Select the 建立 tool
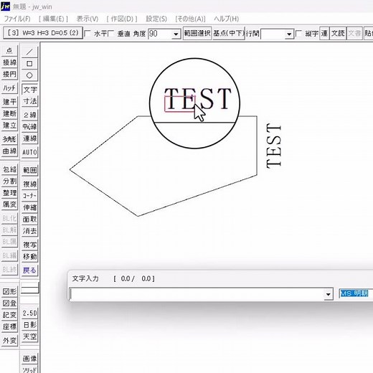The width and height of the screenshot is (373, 373). click(x=9, y=126)
